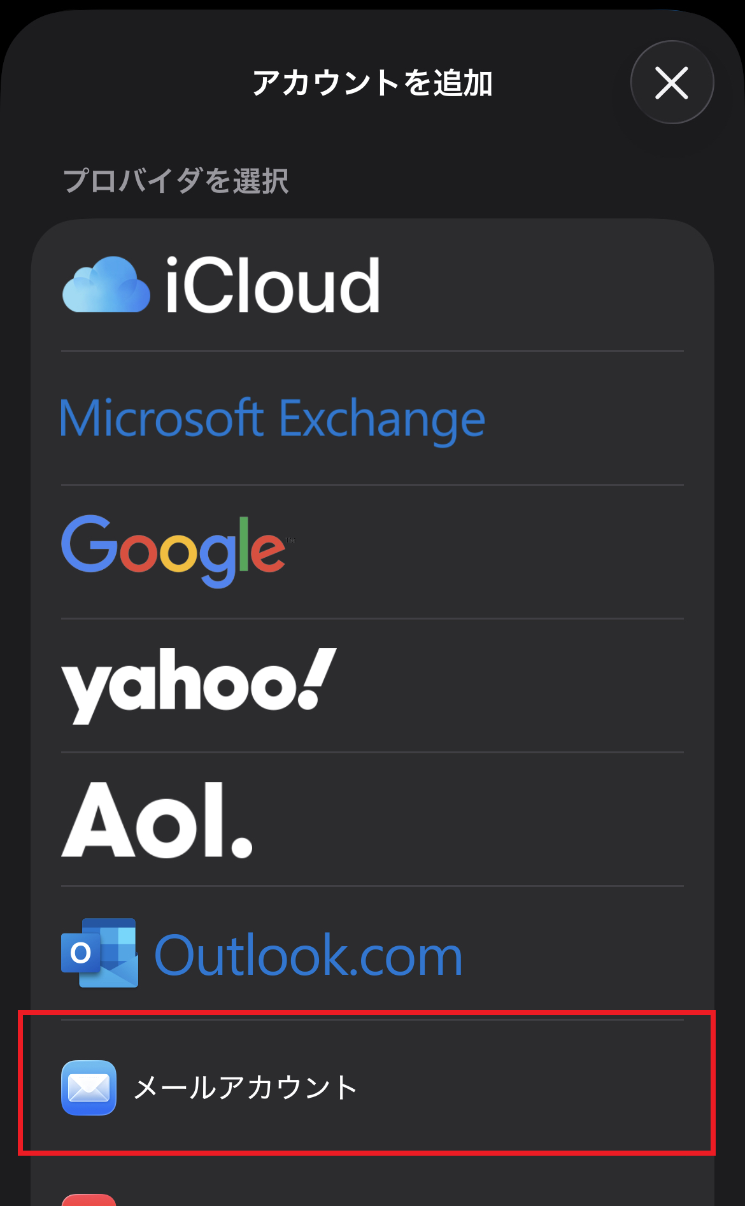Click the Outlook app icon
745x1206 pixels.
pos(100,953)
